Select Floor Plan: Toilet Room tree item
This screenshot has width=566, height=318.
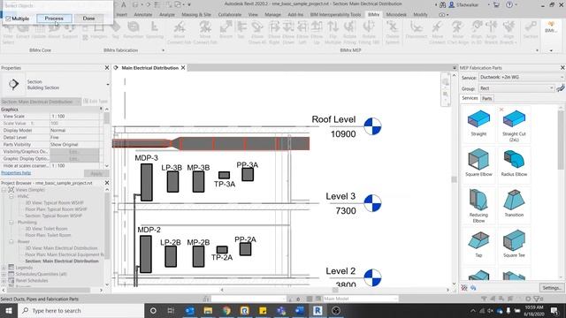pos(48,235)
